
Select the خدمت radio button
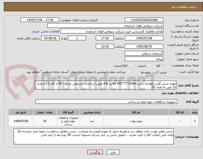coord(150,65)
